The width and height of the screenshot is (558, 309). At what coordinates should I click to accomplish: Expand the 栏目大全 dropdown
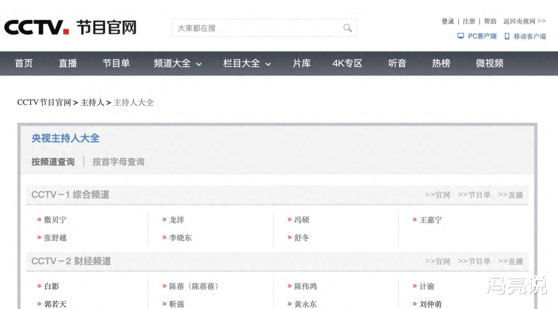point(247,63)
